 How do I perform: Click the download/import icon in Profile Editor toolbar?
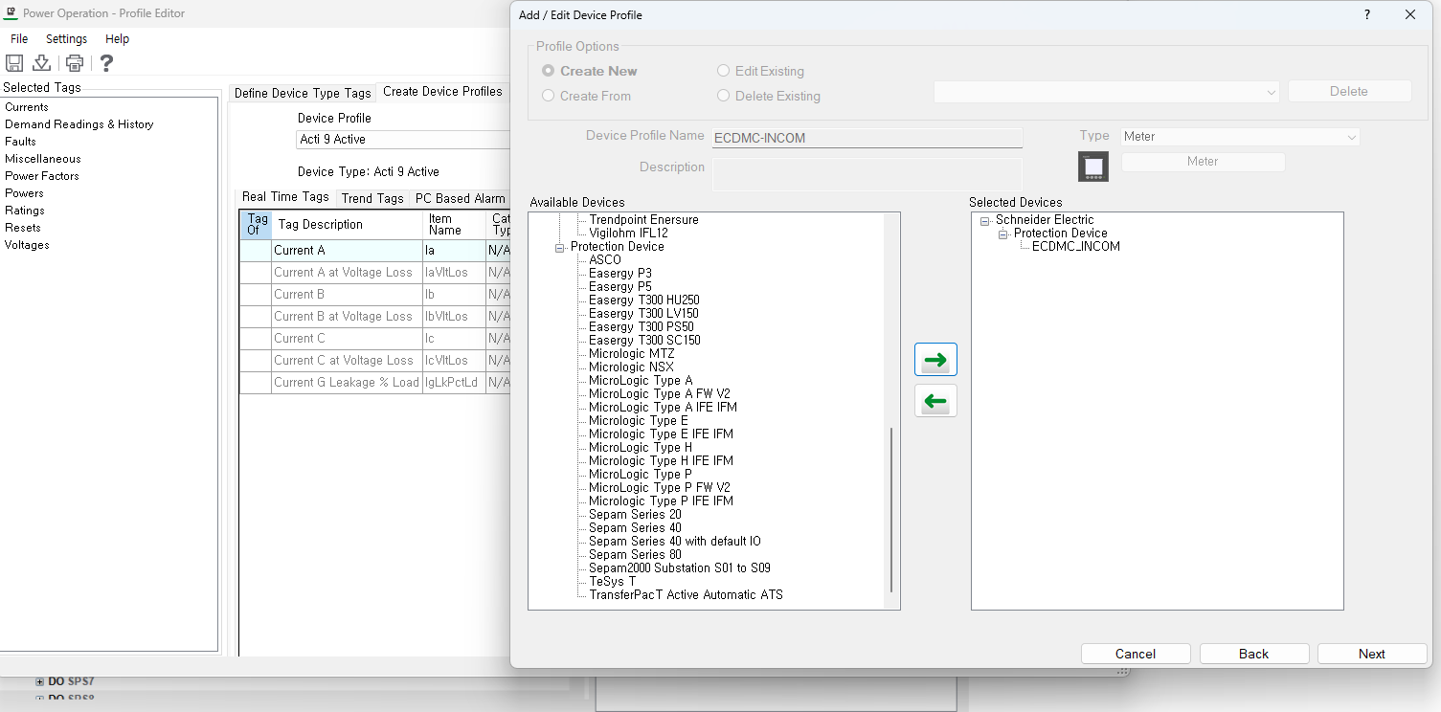coord(41,63)
